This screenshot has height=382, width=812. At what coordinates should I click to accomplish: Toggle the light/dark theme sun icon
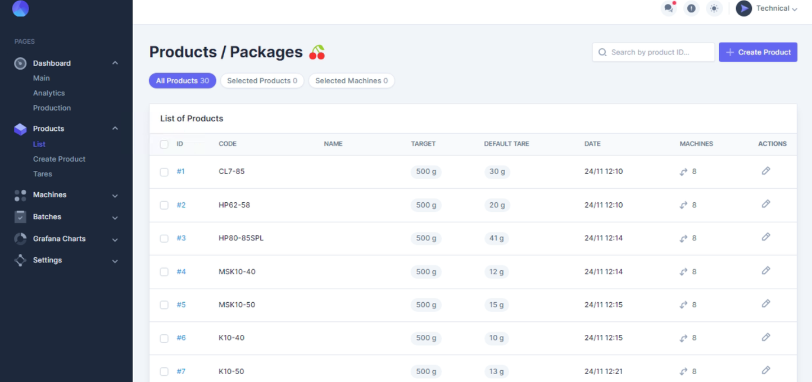tap(714, 8)
